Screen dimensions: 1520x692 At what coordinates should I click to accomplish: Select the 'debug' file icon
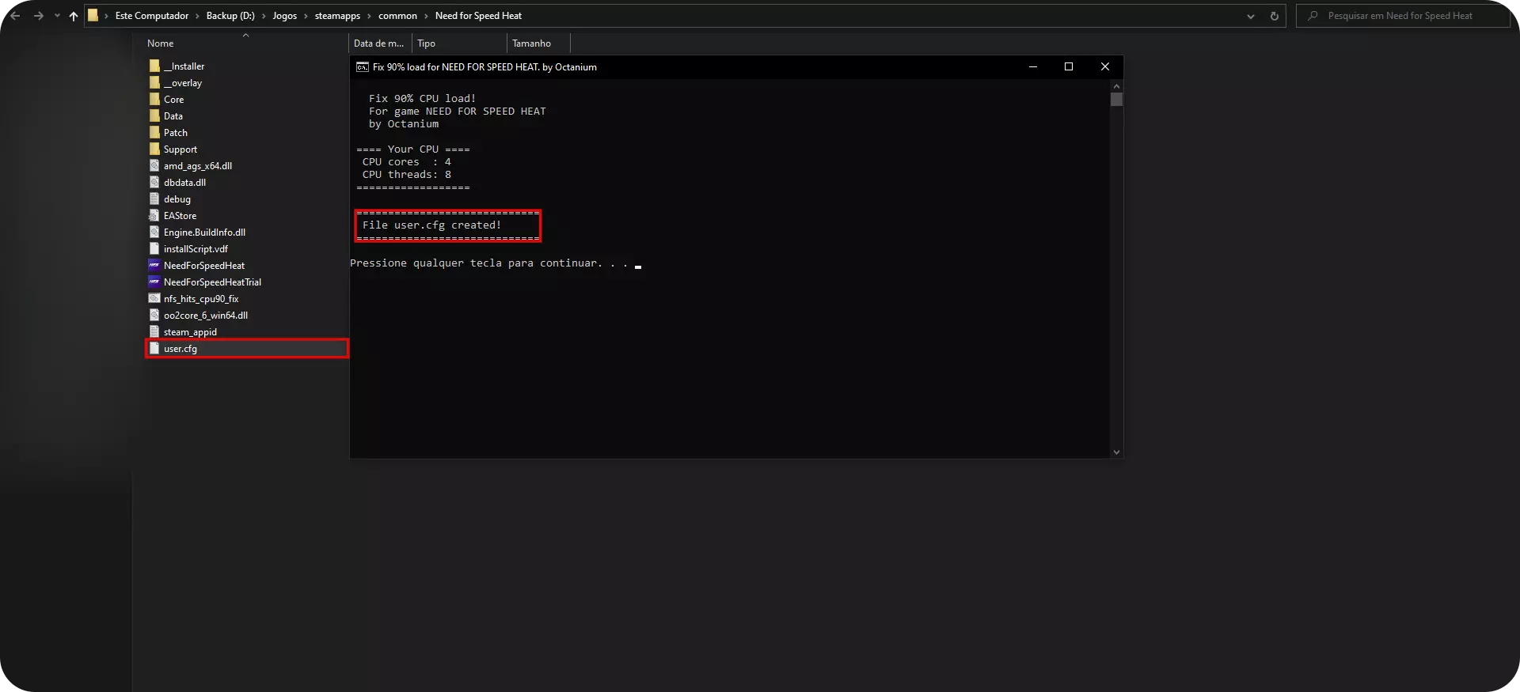click(154, 199)
